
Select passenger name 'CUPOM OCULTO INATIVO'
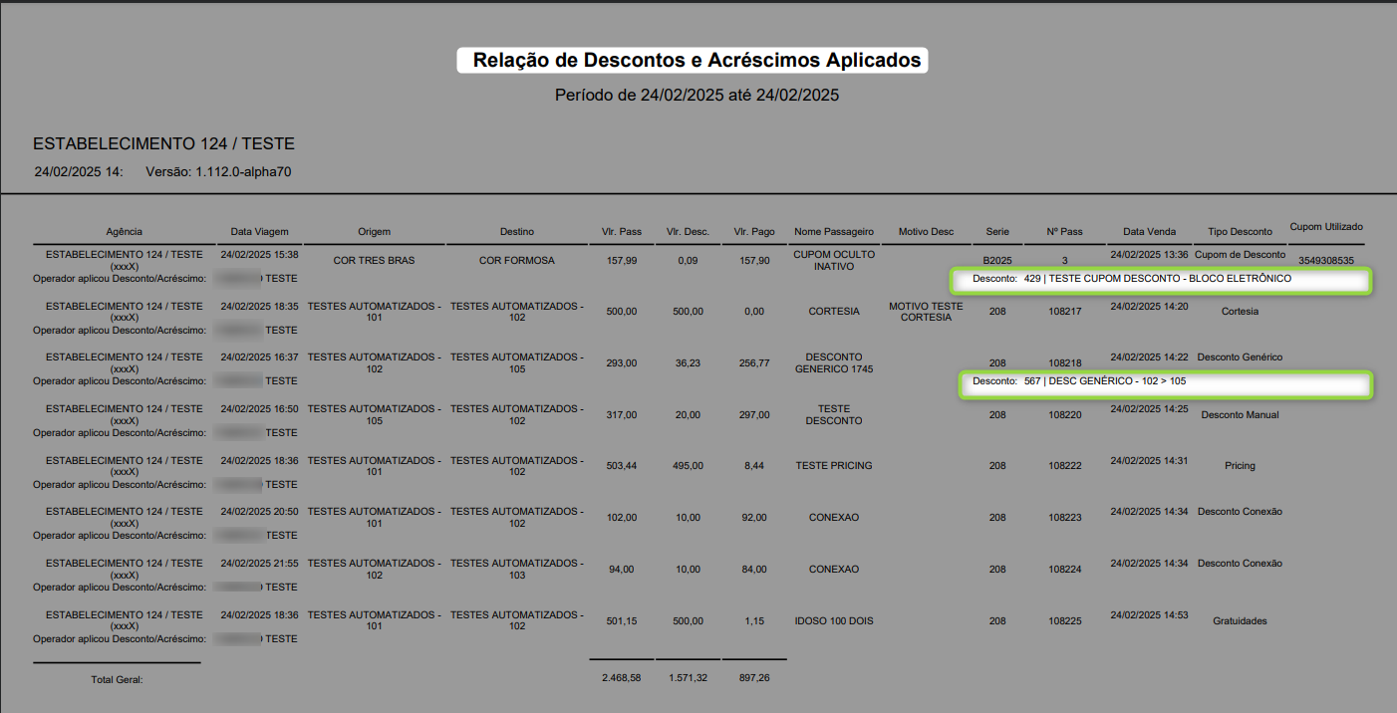pos(834,261)
